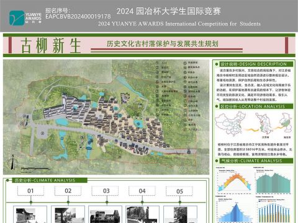298x223 pixels.
Task: Click the China outline map in location analysis
Action: pos(230,123)
